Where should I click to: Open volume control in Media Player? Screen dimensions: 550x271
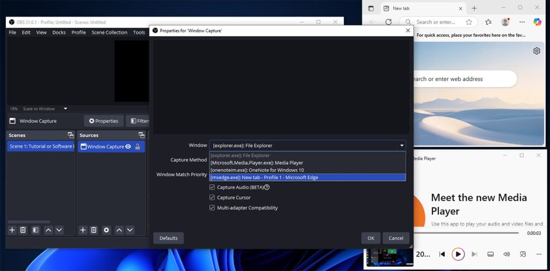click(506, 254)
